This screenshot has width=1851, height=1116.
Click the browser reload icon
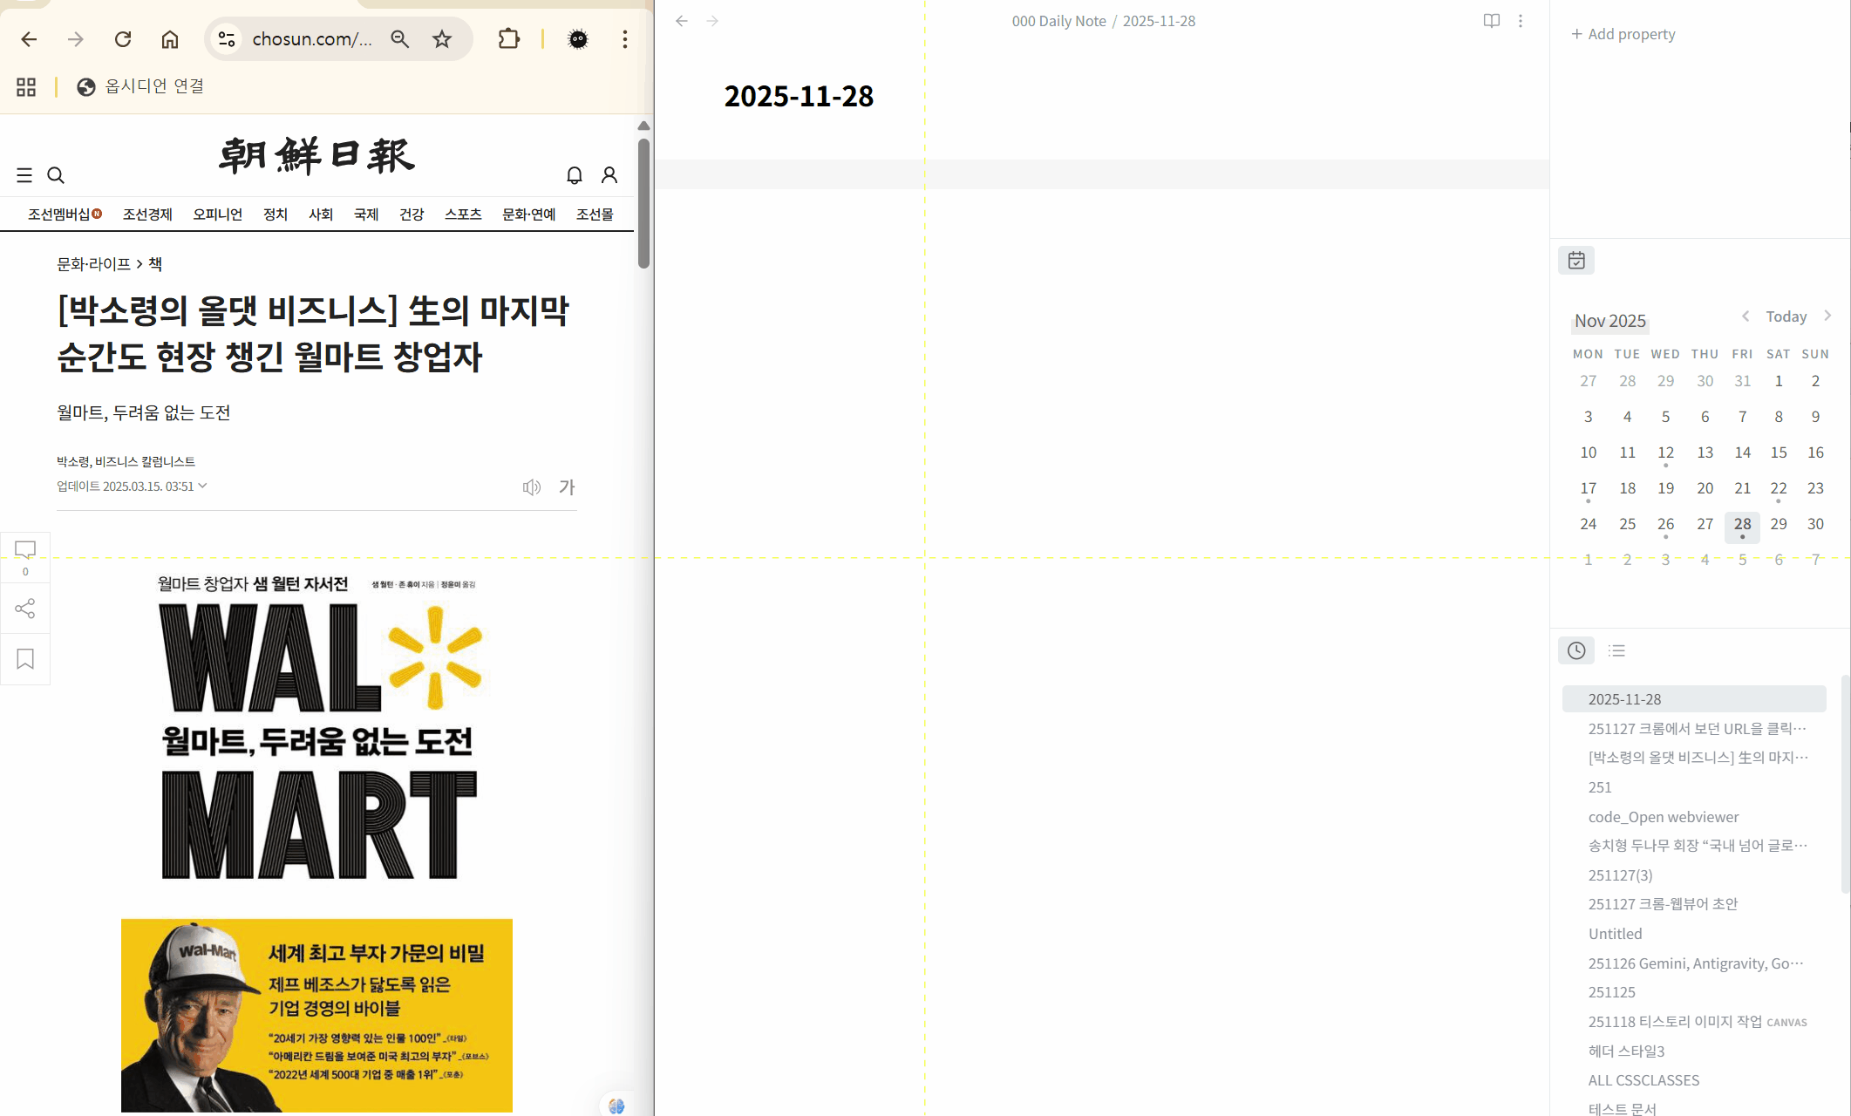(x=123, y=39)
